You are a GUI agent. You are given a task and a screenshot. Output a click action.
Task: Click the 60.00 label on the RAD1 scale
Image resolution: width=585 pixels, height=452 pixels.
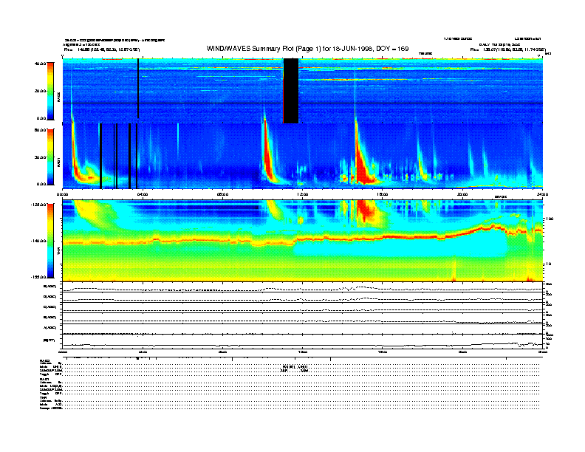(x=40, y=130)
